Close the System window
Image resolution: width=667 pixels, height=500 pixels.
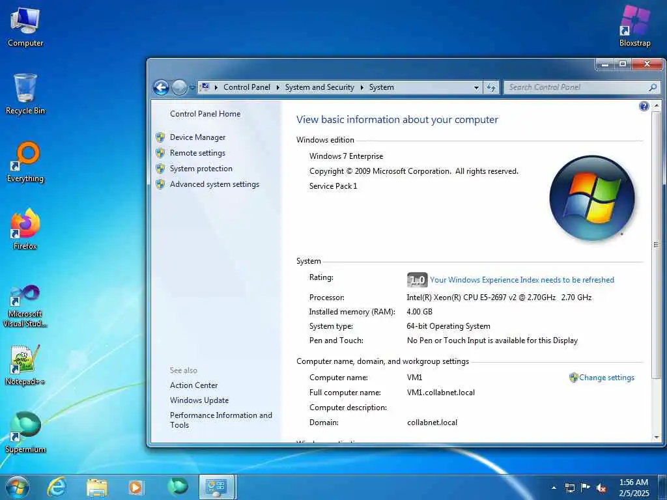click(x=647, y=64)
